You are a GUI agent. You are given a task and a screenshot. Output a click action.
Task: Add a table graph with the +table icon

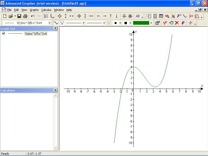tap(171, 23)
